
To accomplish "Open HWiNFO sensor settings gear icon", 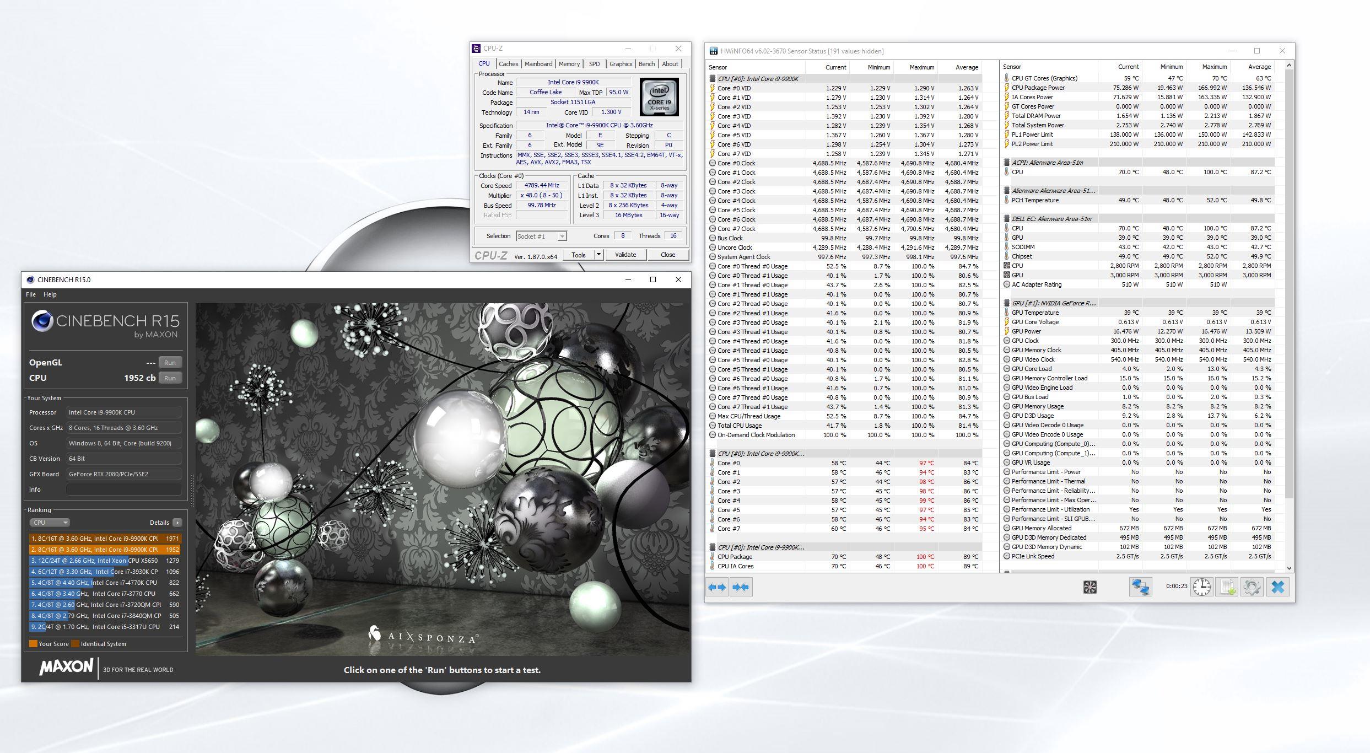I will [1252, 587].
